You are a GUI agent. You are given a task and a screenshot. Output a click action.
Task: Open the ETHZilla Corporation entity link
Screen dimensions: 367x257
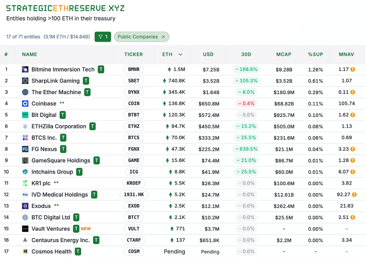[x=59, y=126]
